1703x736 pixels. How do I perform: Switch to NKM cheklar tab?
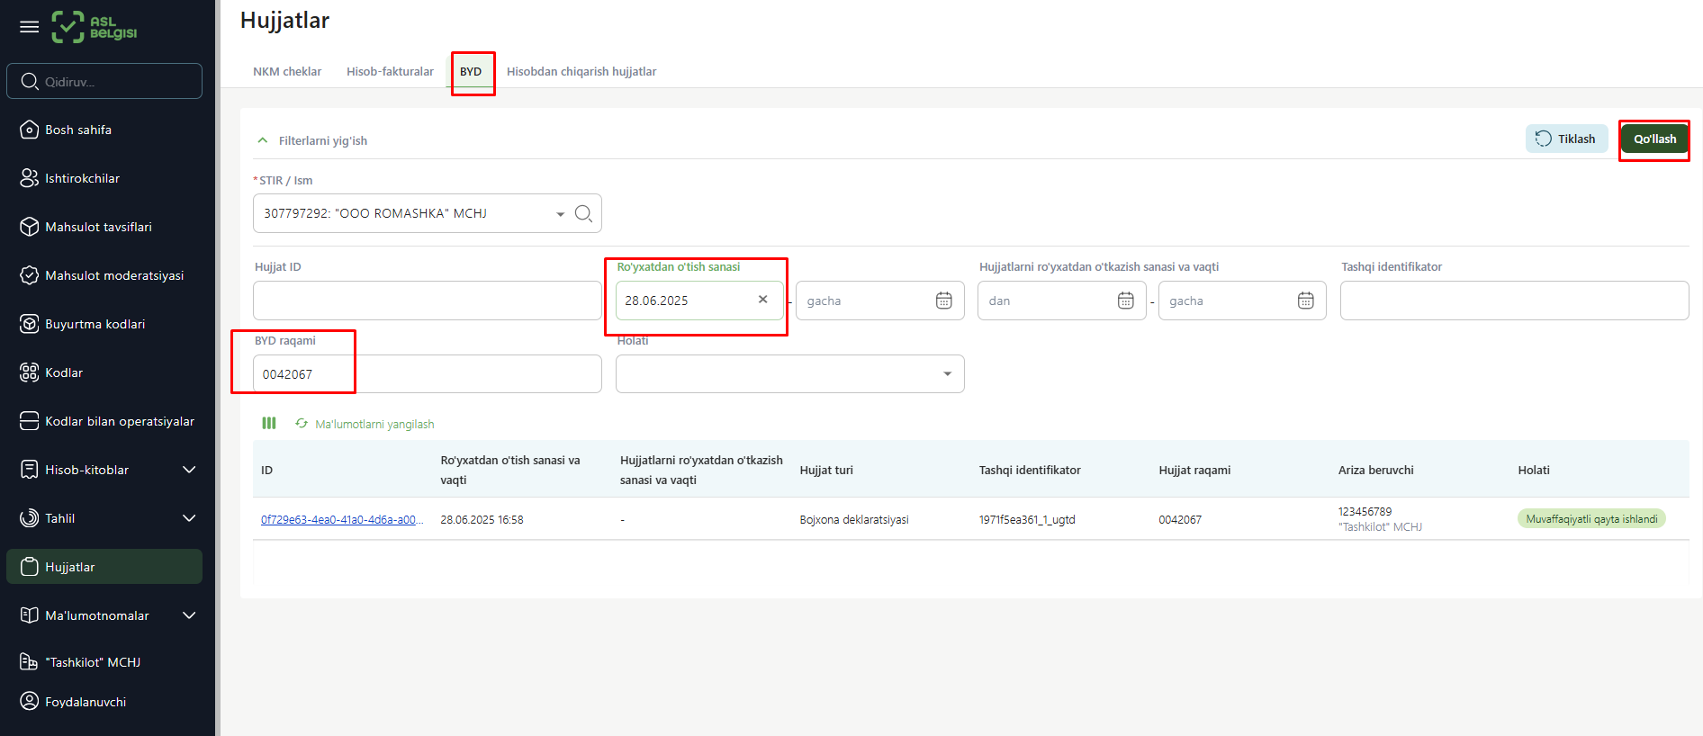(x=286, y=72)
